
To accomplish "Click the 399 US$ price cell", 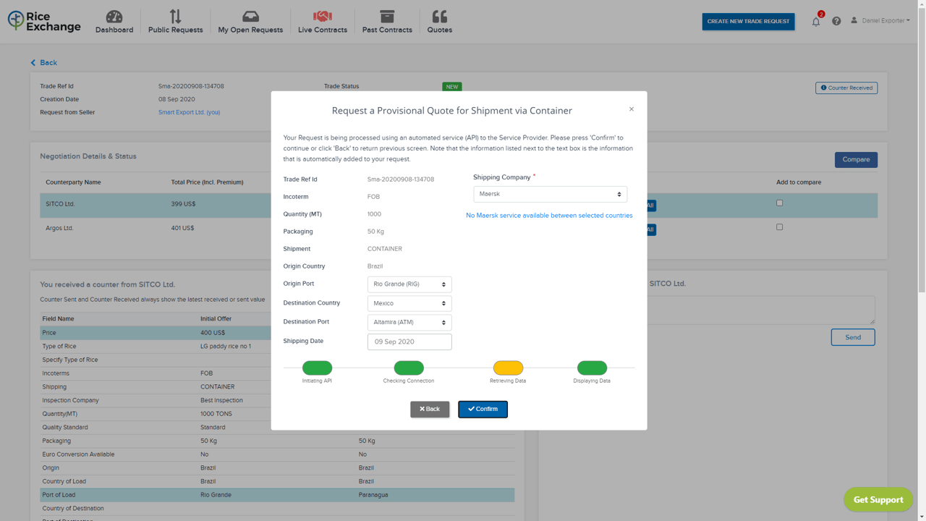I will [183, 204].
